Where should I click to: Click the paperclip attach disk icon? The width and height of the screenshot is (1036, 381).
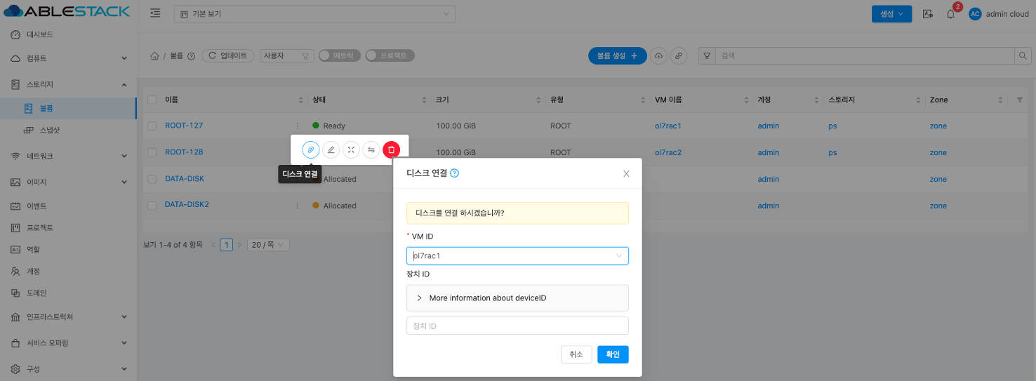(x=310, y=149)
